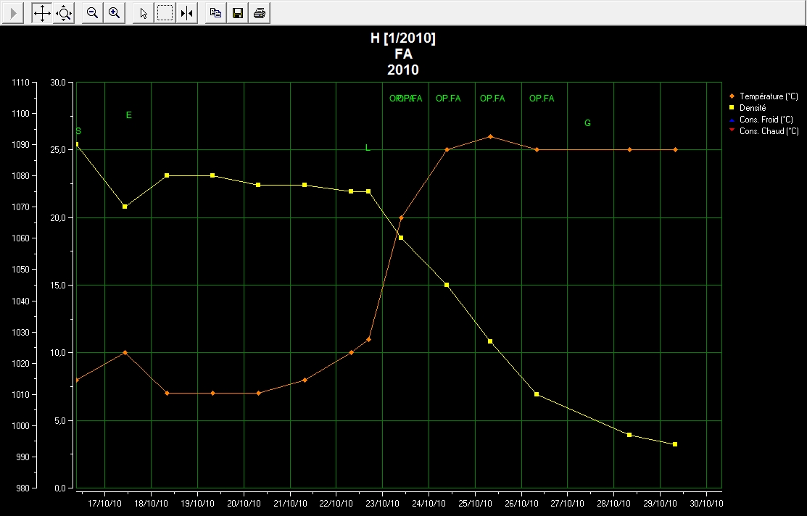Toggle the Cons. Chaud (°C) legend entry
Image resolution: width=807 pixels, height=516 pixels.
pos(769,131)
